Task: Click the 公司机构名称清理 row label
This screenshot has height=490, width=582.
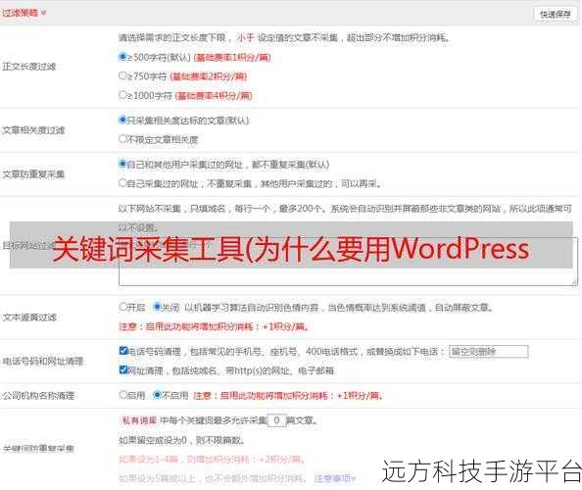Action: pos(38,395)
